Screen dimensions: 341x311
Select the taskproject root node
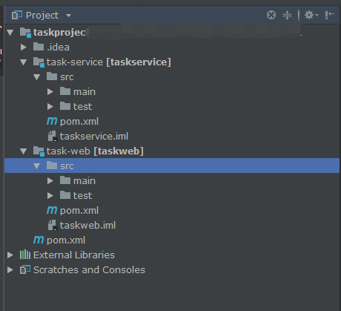pos(59,33)
